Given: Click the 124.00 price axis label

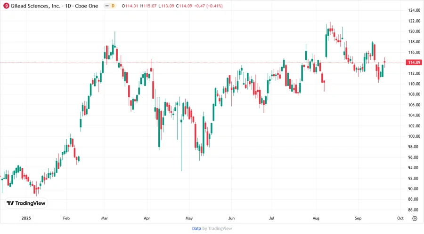Looking at the screenshot, I should point(414,10).
